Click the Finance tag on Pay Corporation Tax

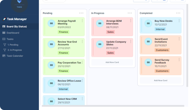[x=63, y=71]
